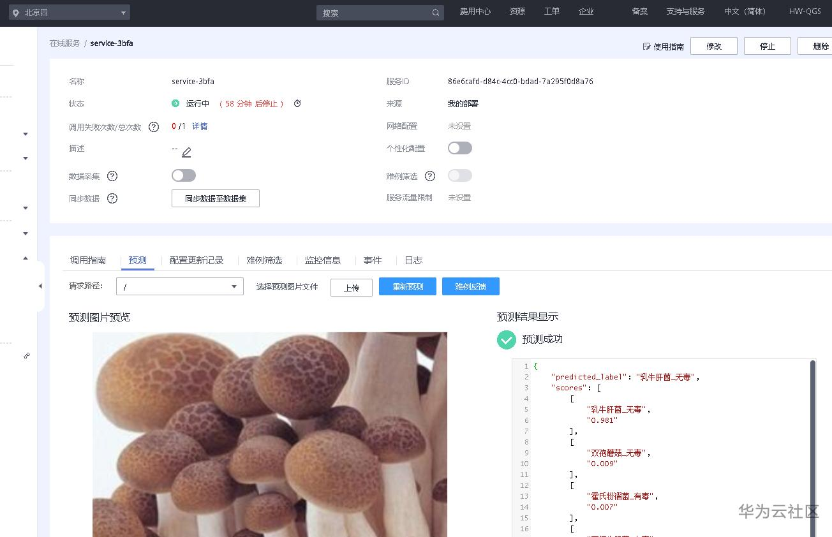Open help icon next to 数据采集
This screenshot has width=832, height=537.
[x=112, y=176]
